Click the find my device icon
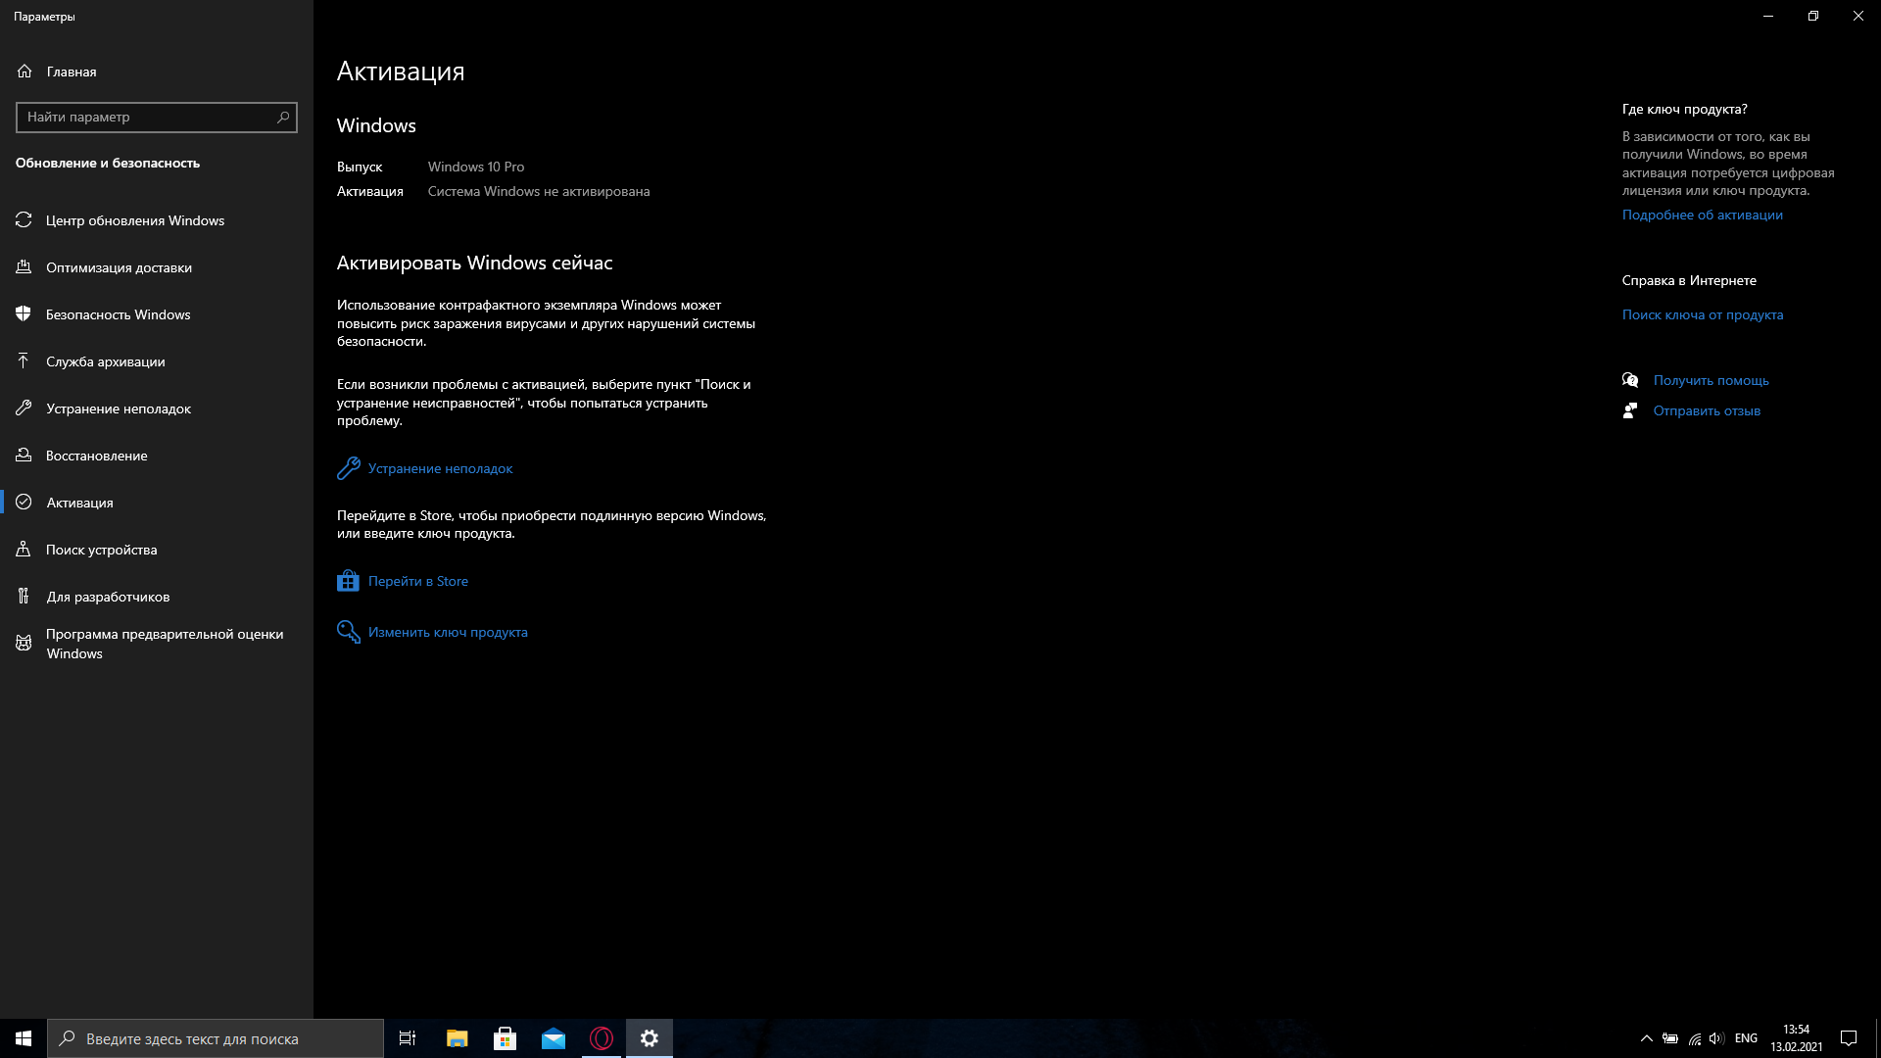The height and width of the screenshot is (1058, 1881). click(24, 550)
